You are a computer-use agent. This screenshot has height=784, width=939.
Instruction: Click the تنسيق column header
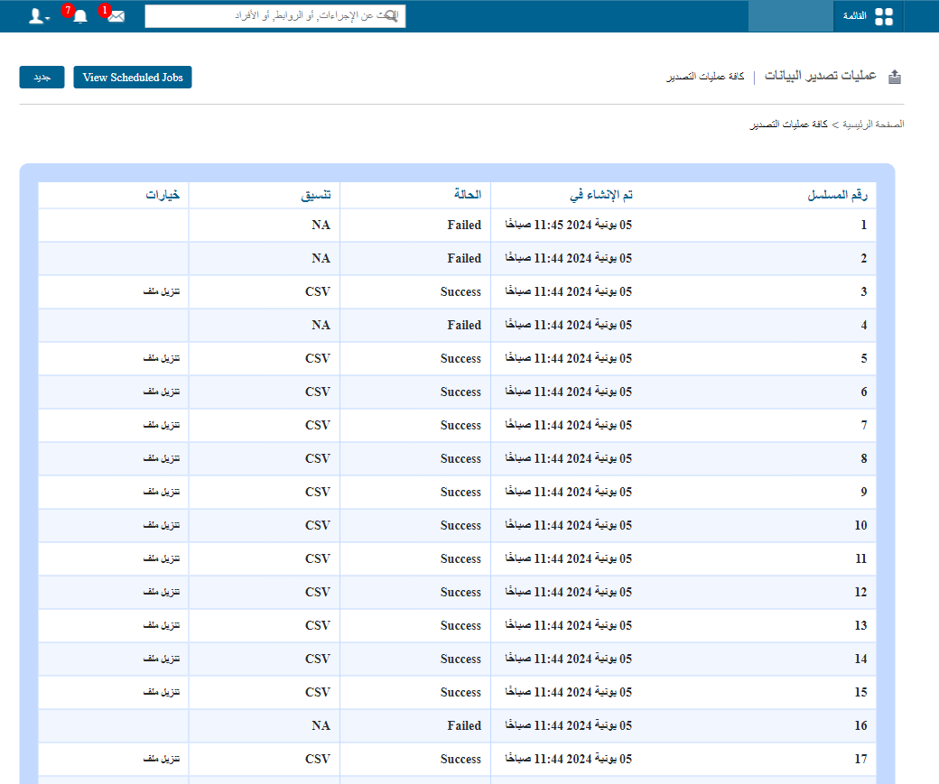pos(316,195)
